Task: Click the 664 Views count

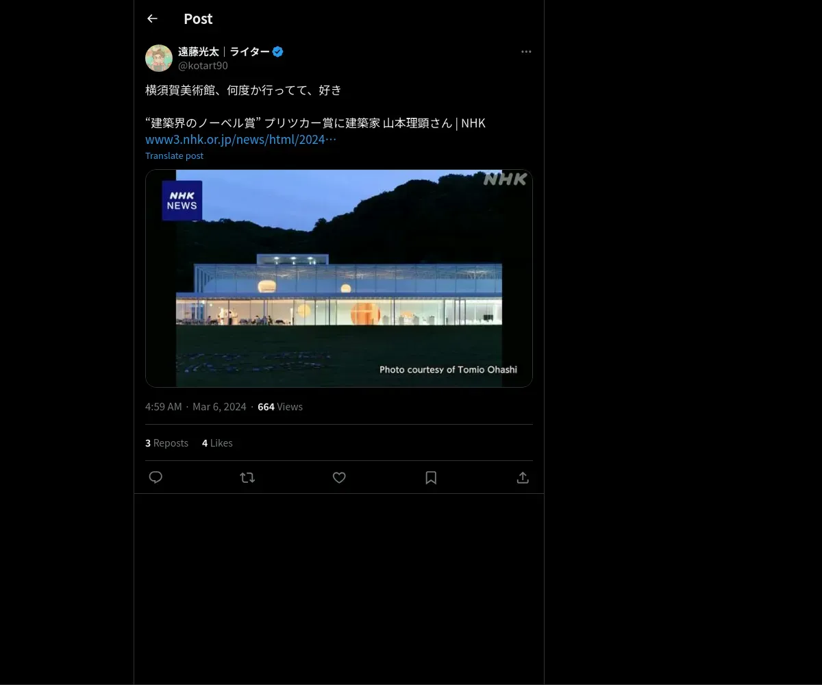Action: tap(280, 407)
